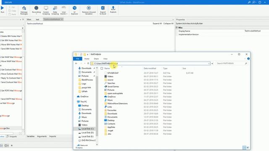
Task: Select NTUSER.DAT file
Action: [113, 73]
